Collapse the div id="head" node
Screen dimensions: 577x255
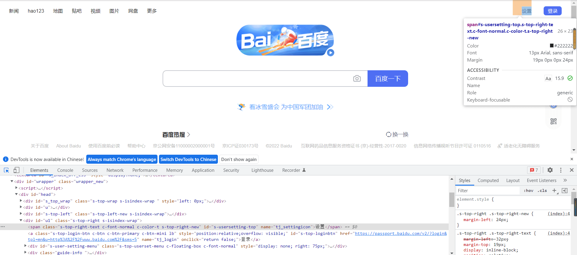[x=17, y=194]
